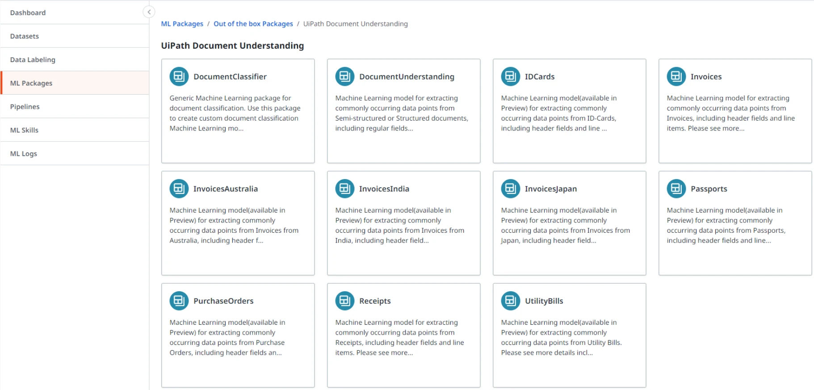Open the PurchaseOrders package title

pos(223,301)
